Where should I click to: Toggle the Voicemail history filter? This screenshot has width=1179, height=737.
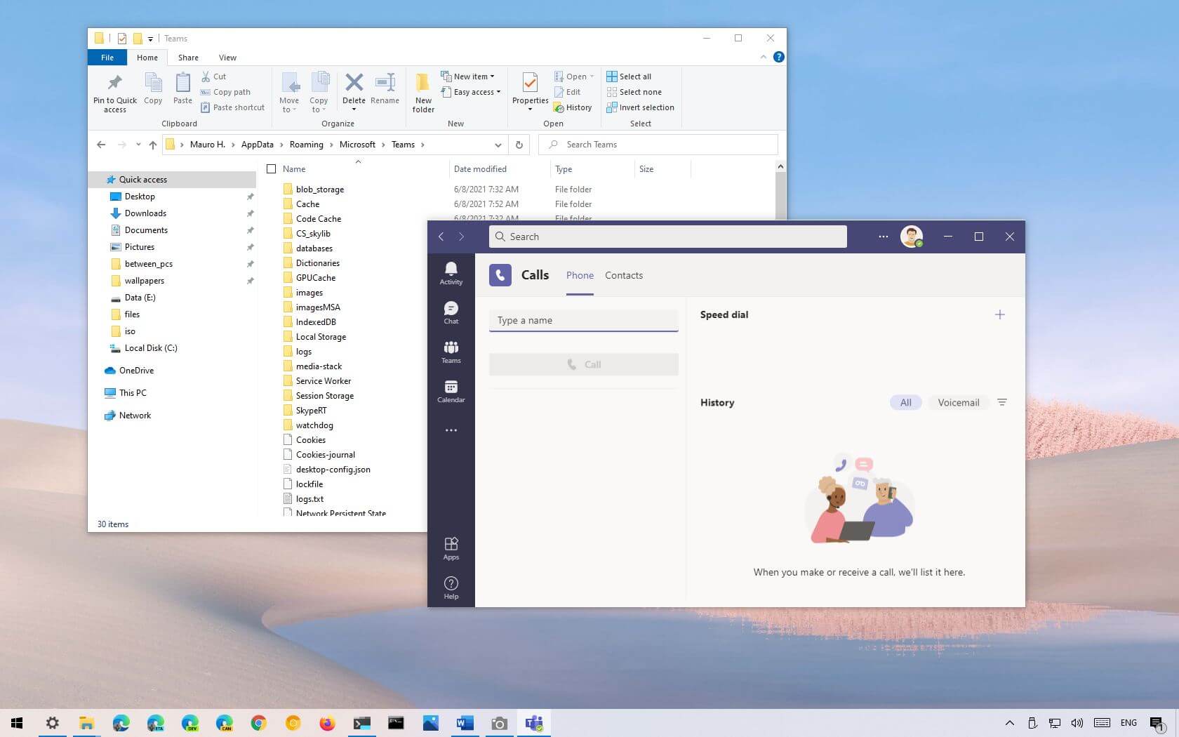(958, 402)
